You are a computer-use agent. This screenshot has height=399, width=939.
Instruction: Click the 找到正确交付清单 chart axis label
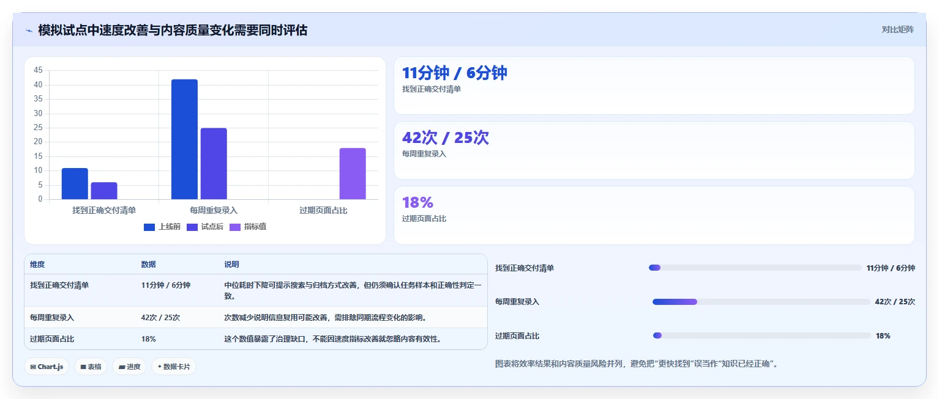104,210
